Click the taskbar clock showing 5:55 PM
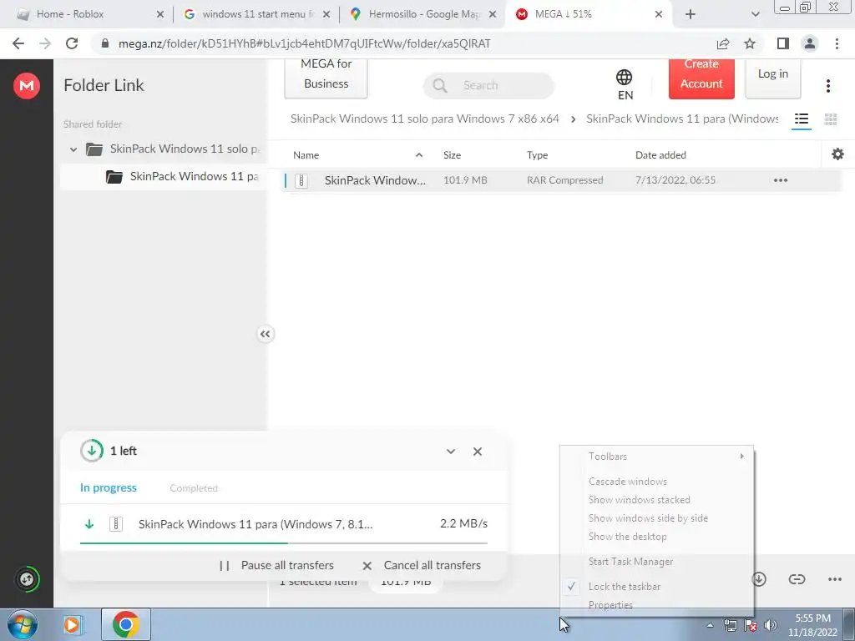This screenshot has height=641, width=855. click(x=812, y=625)
